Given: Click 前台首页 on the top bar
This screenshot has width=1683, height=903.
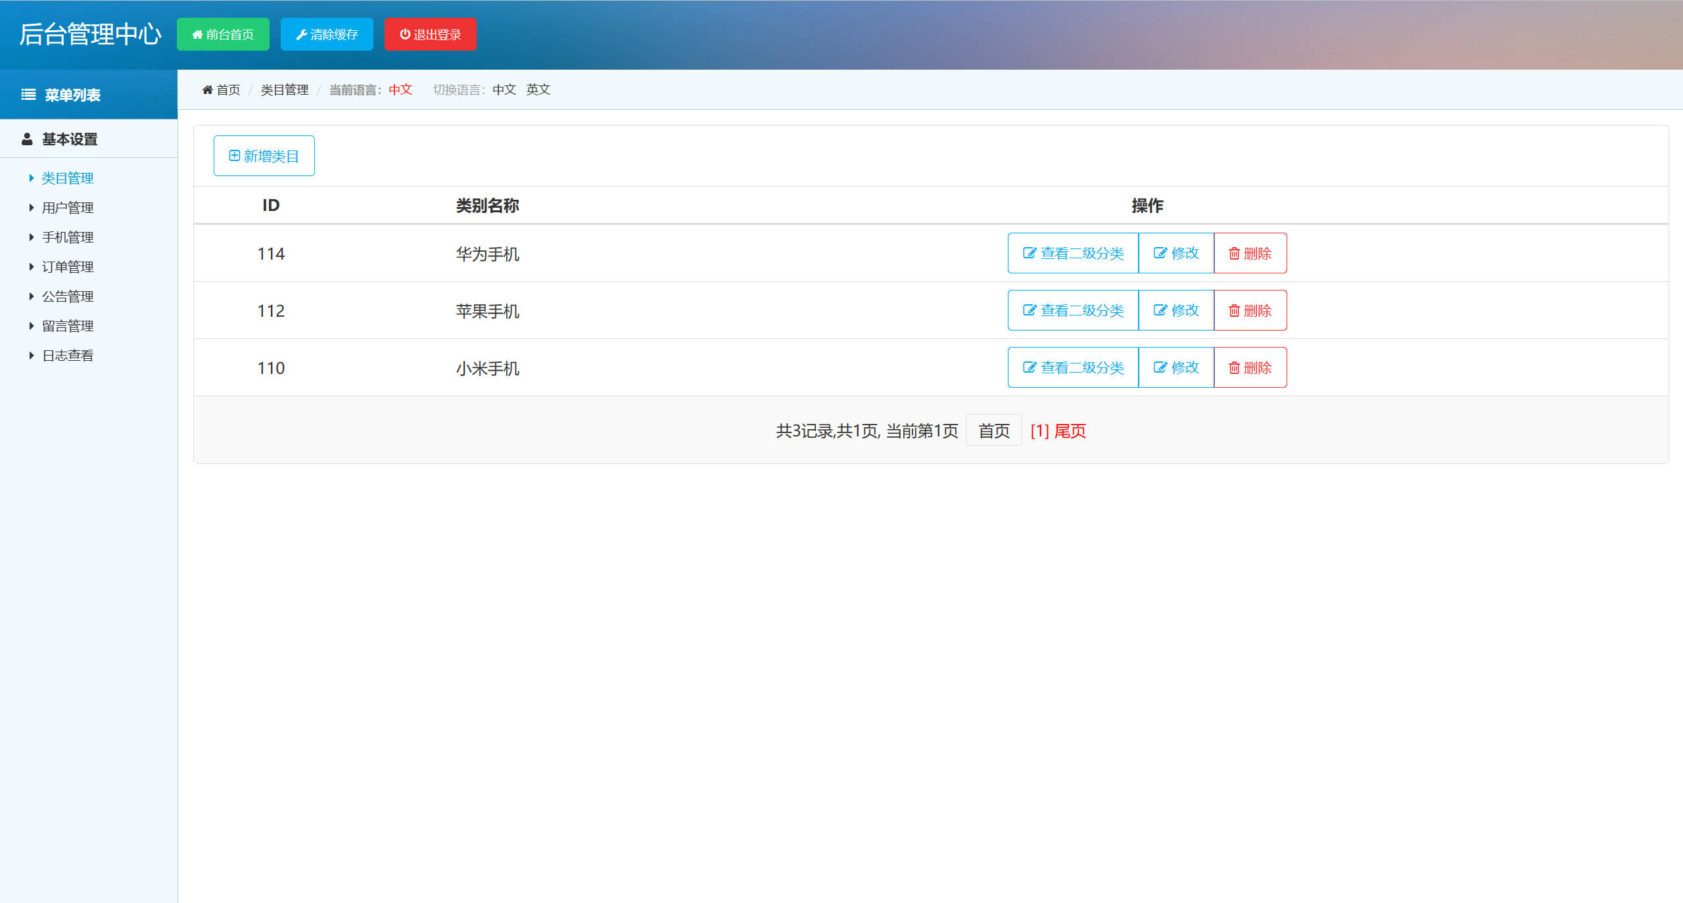Looking at the screenshot, I should click(223, 34).
